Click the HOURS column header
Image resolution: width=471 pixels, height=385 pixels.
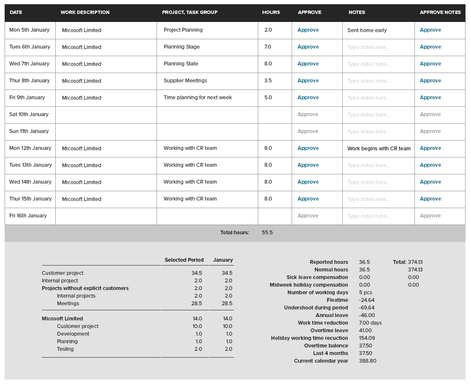(x=271, y=12)
